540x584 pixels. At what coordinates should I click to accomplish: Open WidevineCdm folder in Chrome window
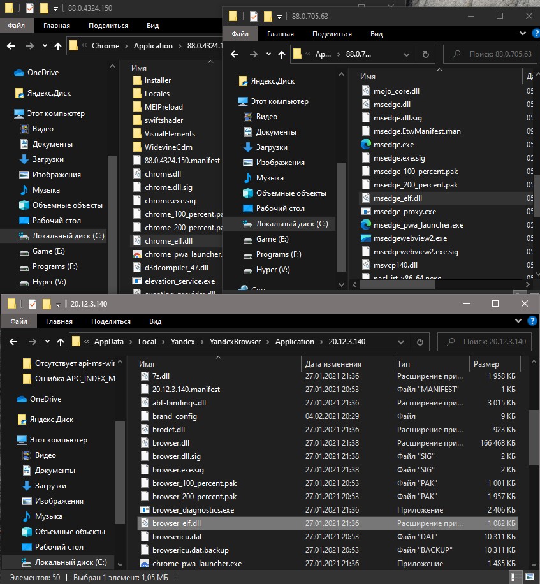163,147
